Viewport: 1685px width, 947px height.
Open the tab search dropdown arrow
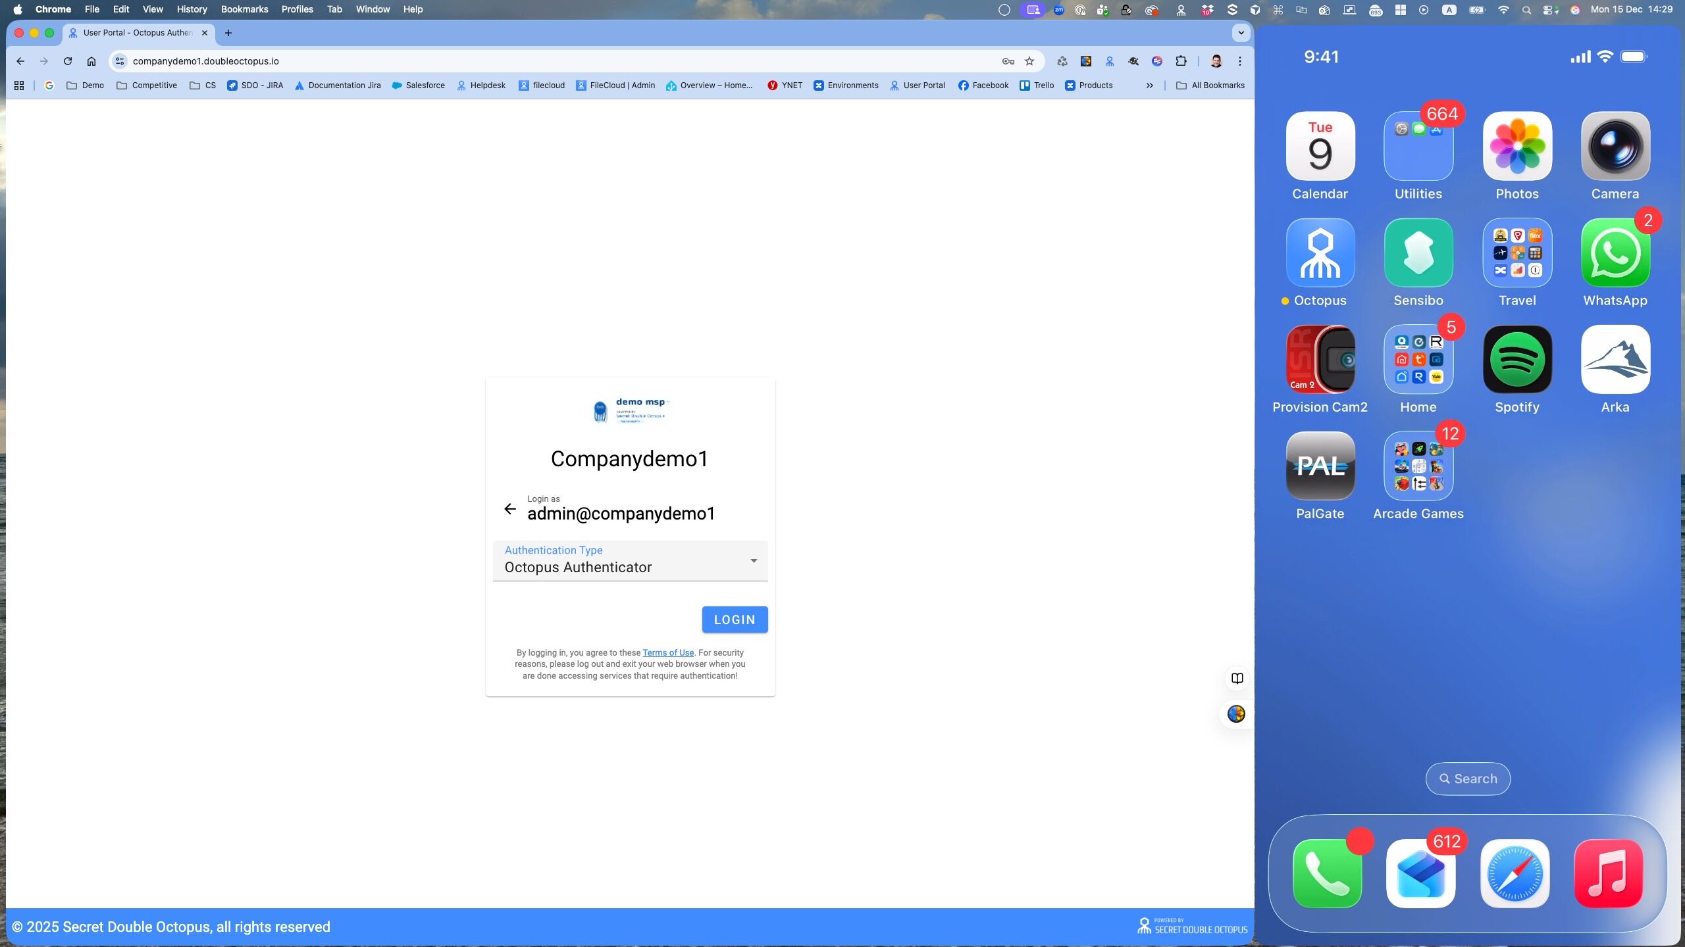(1241, 33)
